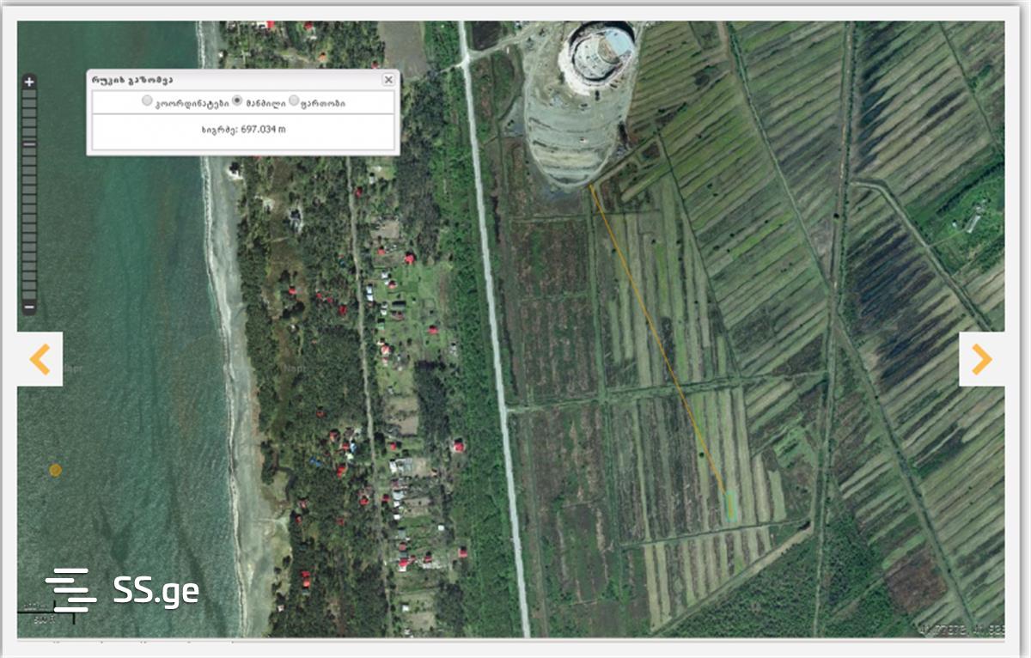Zoom in with the plus button
Image resolution: width=1031 pixels, height=658 pixels.
pyautogui.click(x=29, y=82)
